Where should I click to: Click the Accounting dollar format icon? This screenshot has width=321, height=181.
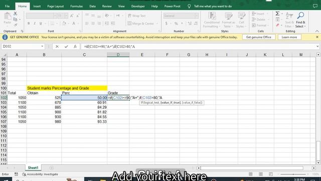tap(167, 24)
